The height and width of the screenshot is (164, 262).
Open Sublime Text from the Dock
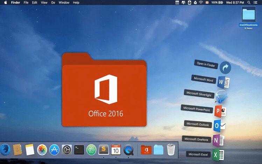pos(104,150)
